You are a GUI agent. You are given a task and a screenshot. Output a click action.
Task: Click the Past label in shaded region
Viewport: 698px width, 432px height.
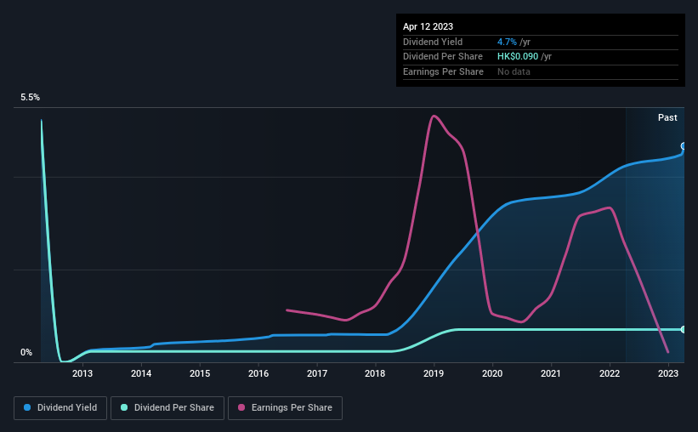[x=667, y=117]
